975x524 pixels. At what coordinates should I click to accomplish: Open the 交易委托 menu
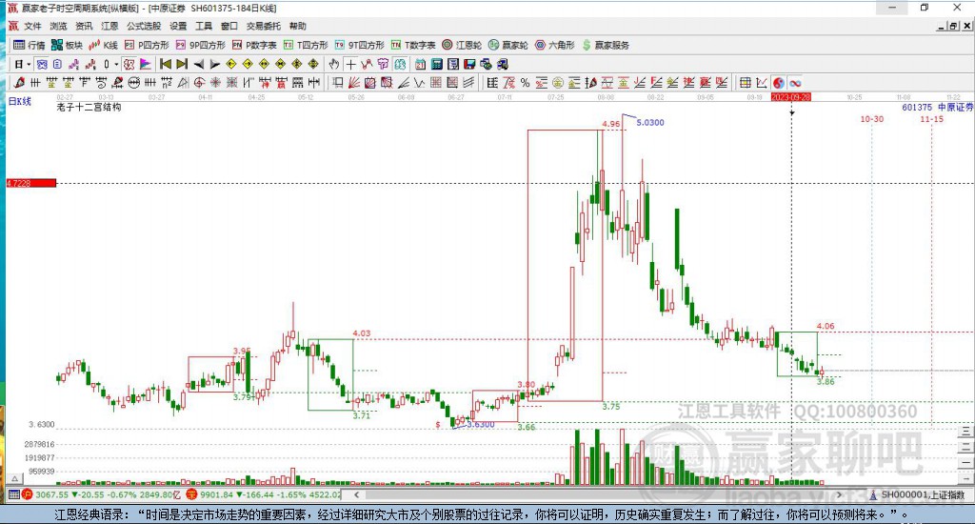tap(262, 26)
